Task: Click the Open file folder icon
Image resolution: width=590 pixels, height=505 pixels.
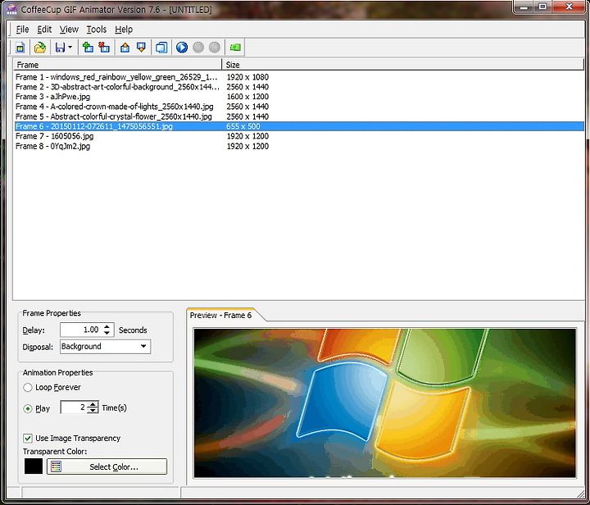Action: coord(40,48)
